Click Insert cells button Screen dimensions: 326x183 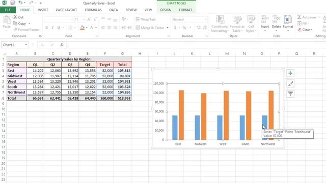(x=265, y=23)
